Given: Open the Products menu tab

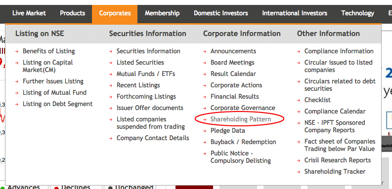Looking at the screenshot, I should coord(73,13).
